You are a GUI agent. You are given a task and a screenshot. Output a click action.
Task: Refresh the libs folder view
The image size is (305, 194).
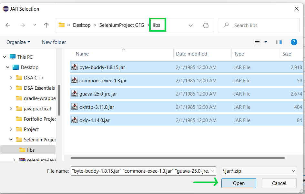[x=206, y=25]
